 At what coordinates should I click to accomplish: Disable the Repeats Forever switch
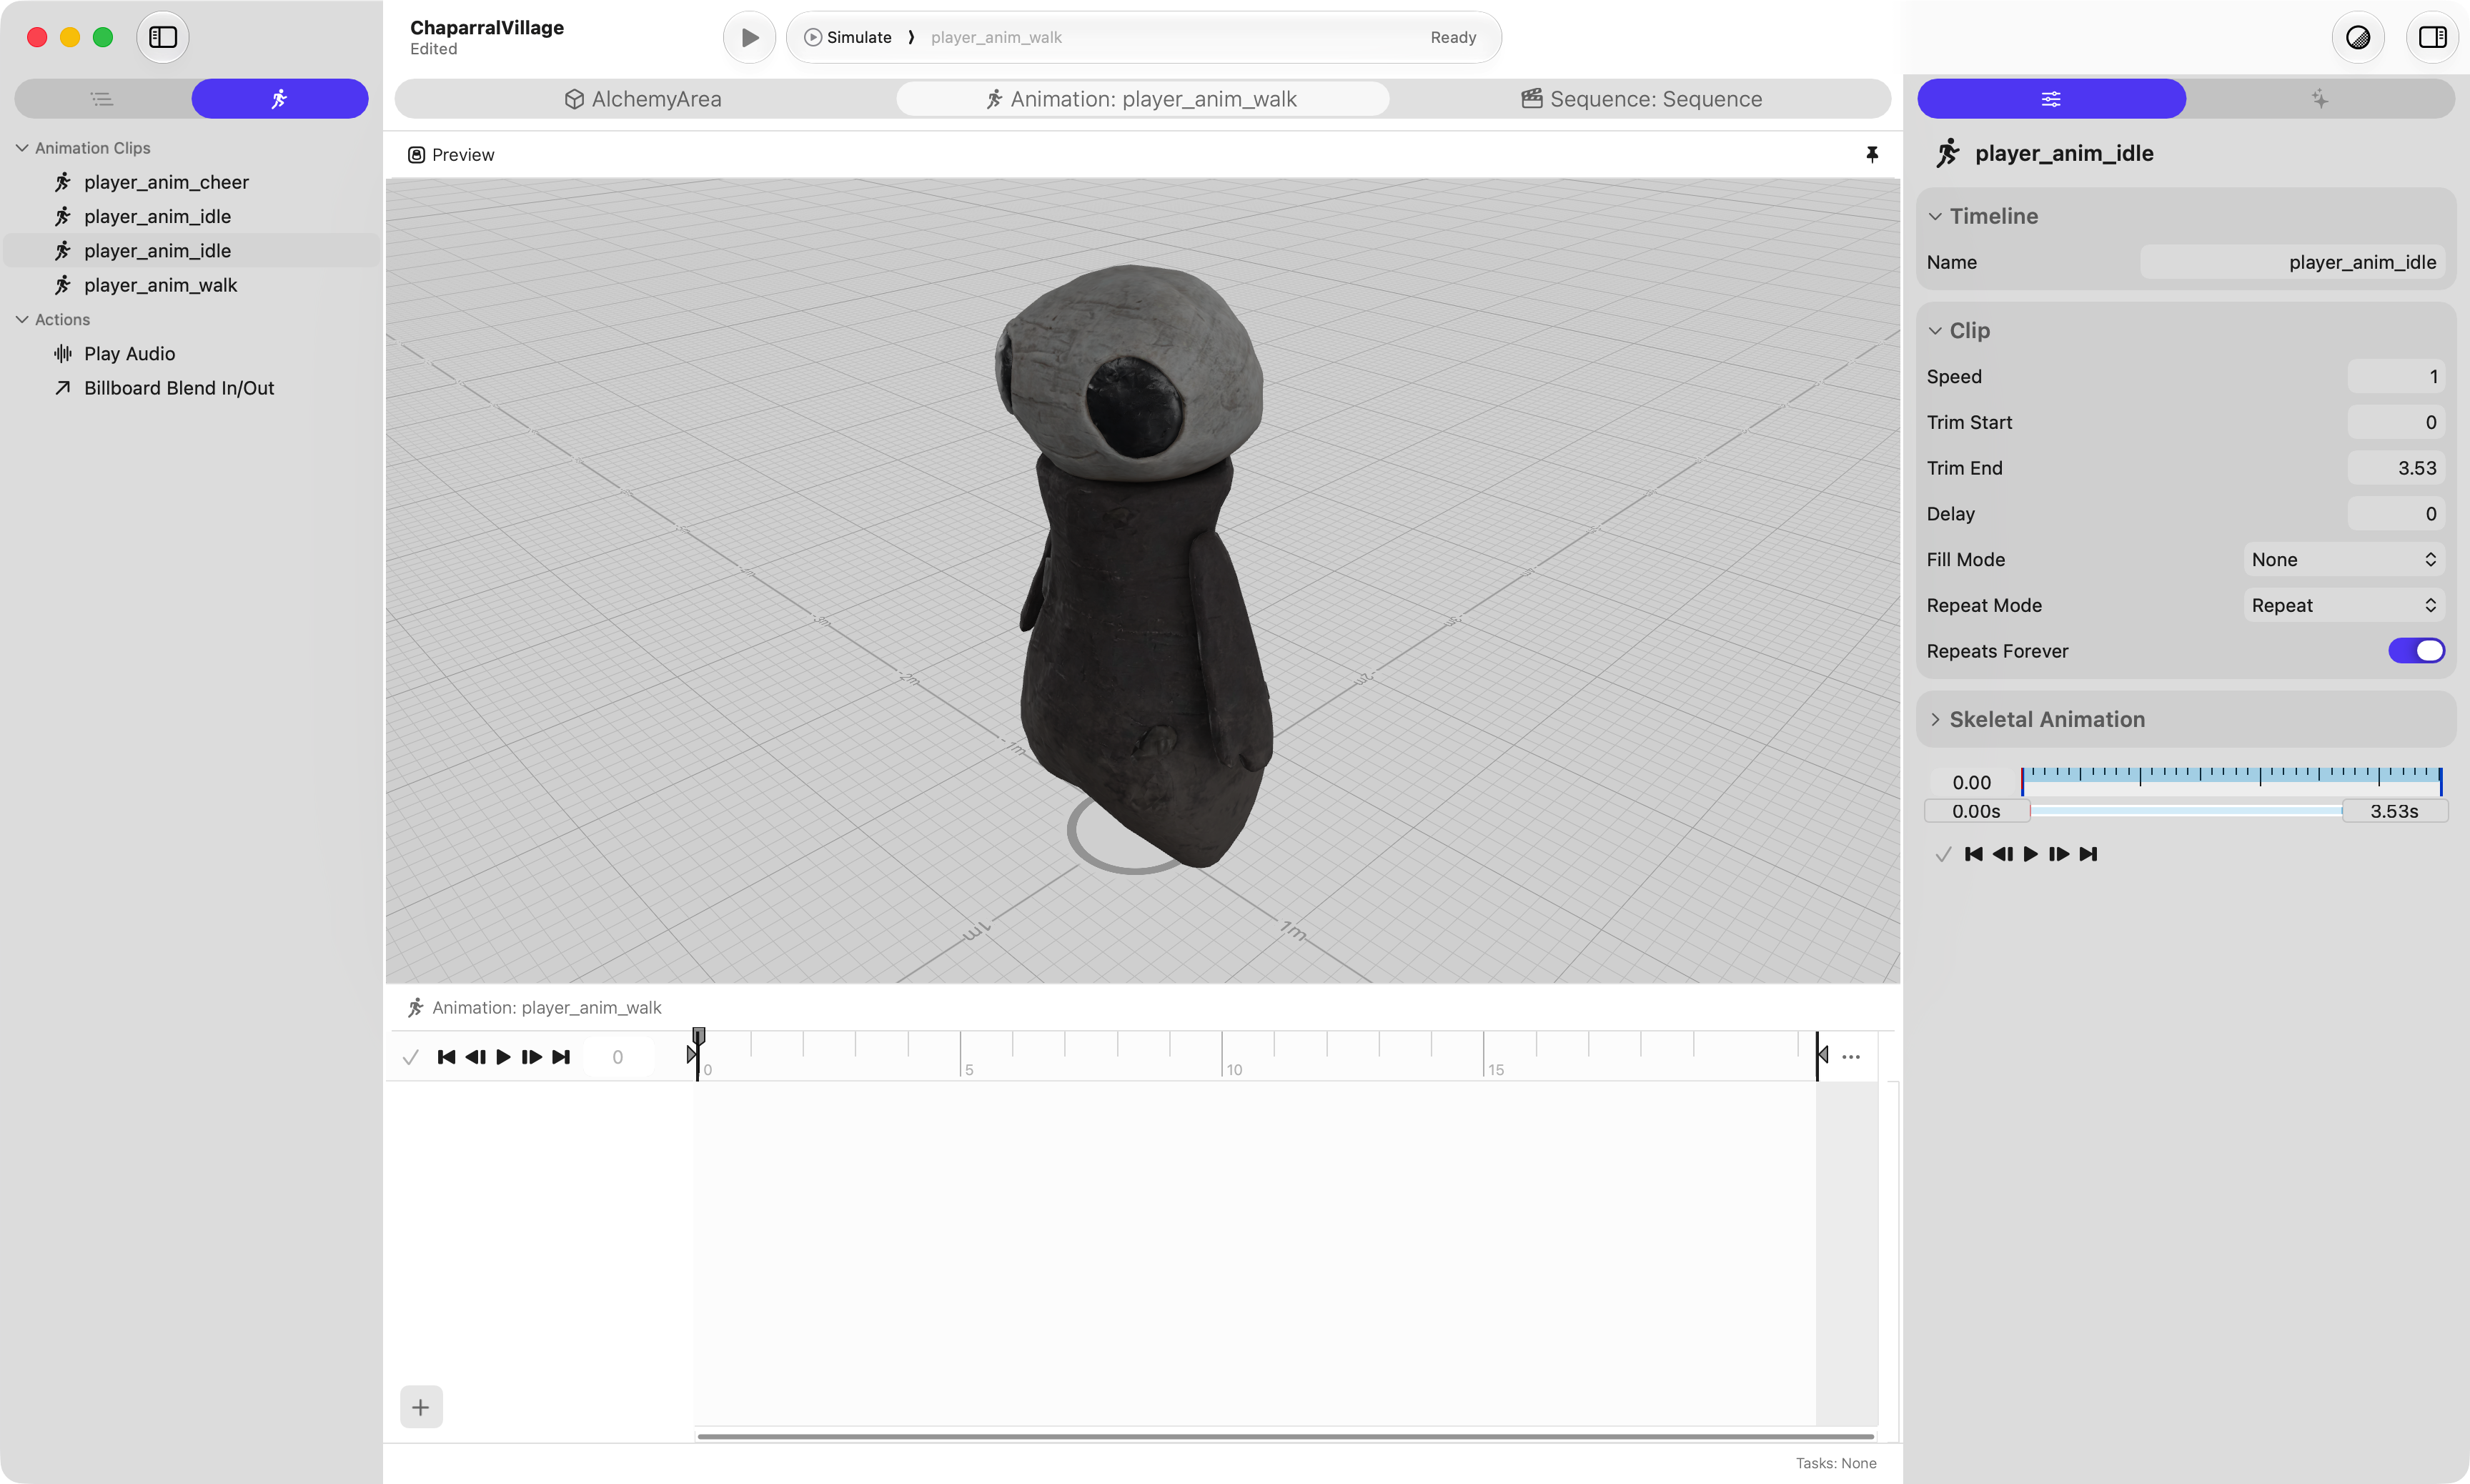tap(2415, 651)
